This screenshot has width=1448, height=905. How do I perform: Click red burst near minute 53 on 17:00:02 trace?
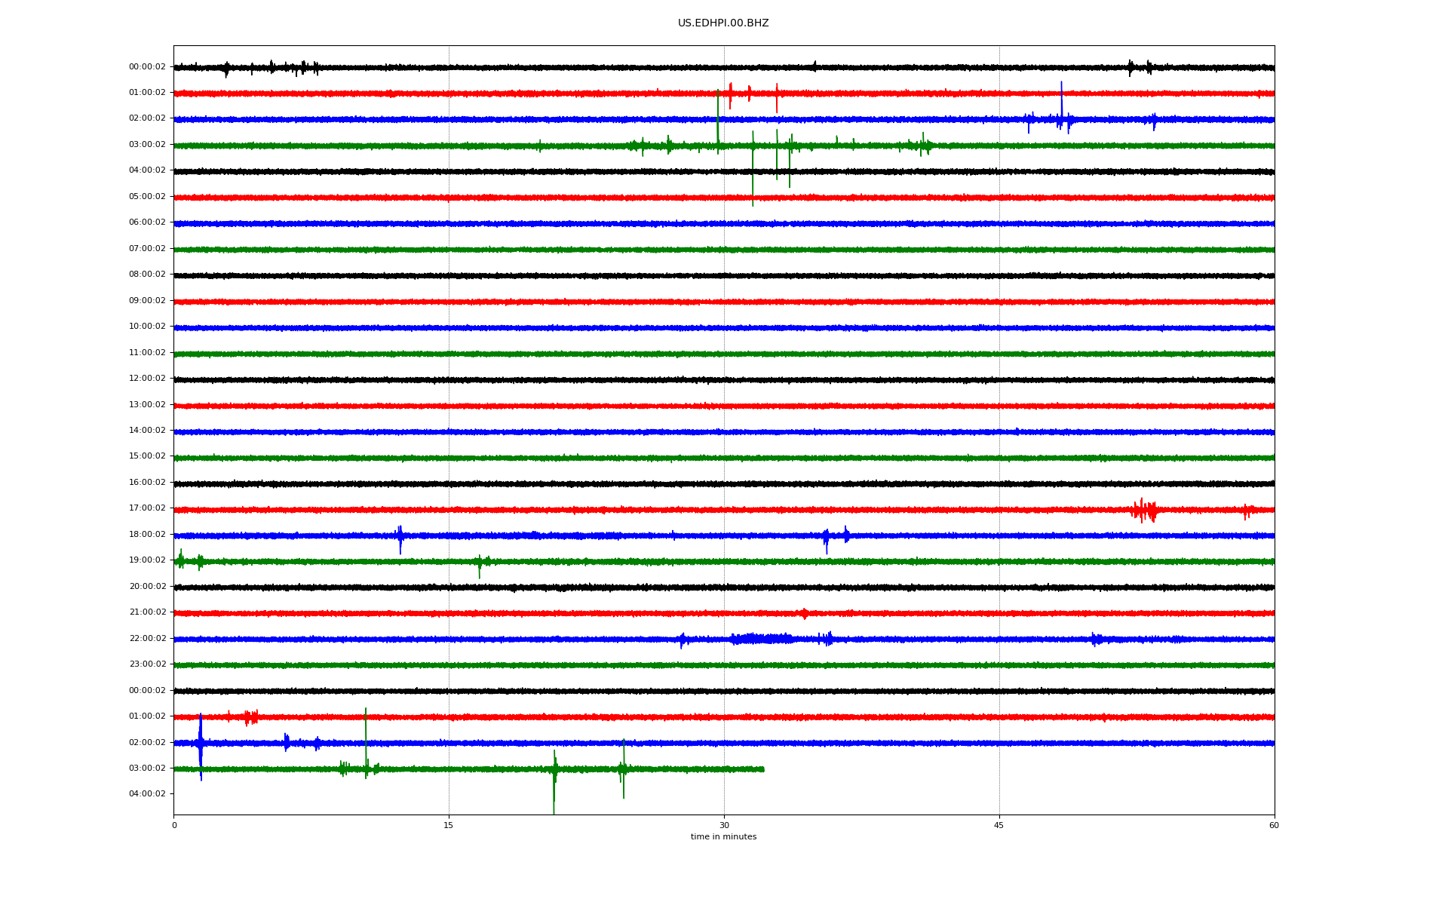(1143, 511)
